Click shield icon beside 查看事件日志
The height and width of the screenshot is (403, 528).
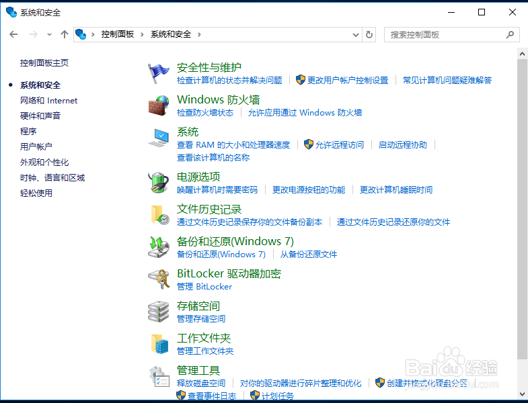tap(181, 395)
